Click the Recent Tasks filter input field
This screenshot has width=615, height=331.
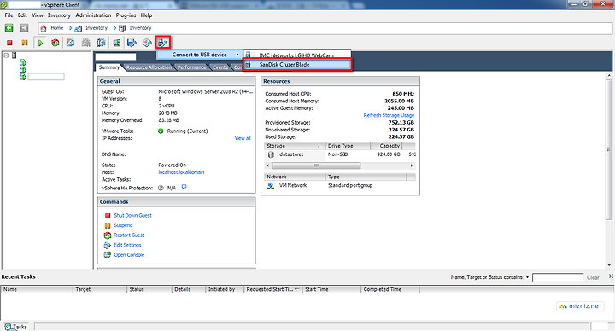coord(557,277)
